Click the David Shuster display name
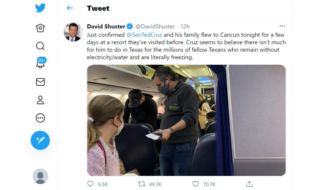Image resolution: width=333 pixels, height=190 pixels. [x=106, y=27]
